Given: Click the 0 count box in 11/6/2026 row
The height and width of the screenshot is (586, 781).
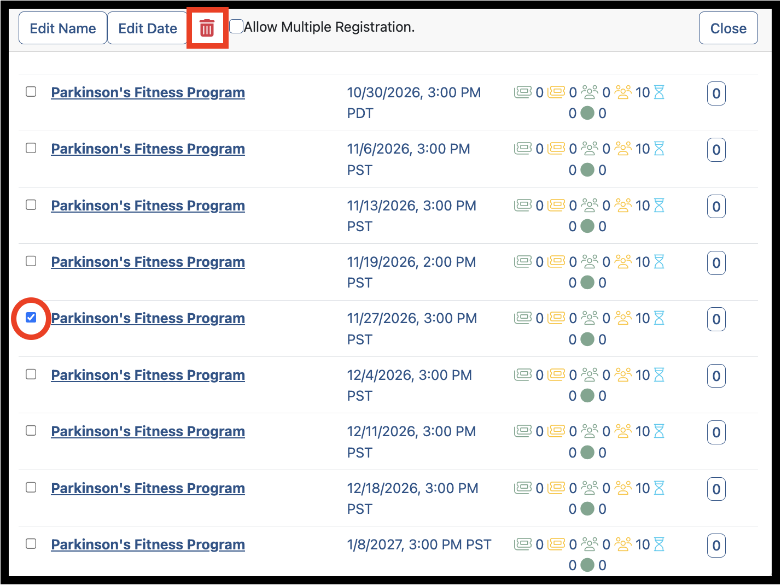Looking at the screenshot, I should tap(716, 150).
